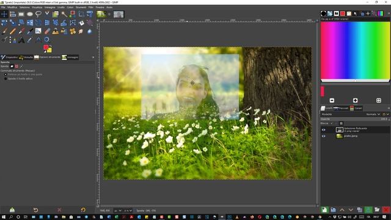Select the Alignment tool
This screenshot has height=220, width=391.
point(13,14)
